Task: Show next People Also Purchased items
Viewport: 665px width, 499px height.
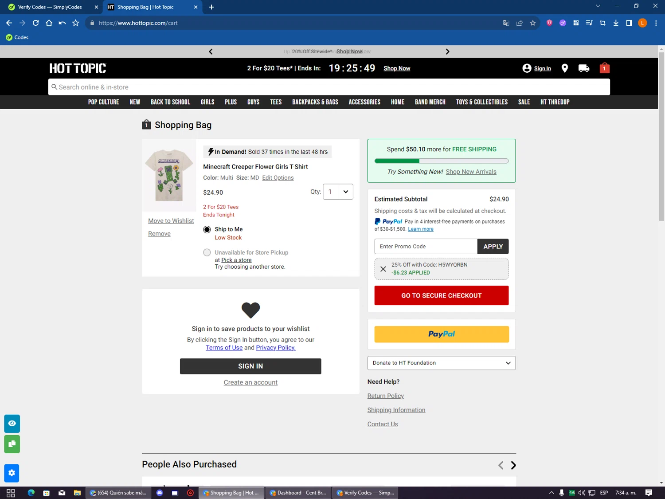Action: (513, 465)
